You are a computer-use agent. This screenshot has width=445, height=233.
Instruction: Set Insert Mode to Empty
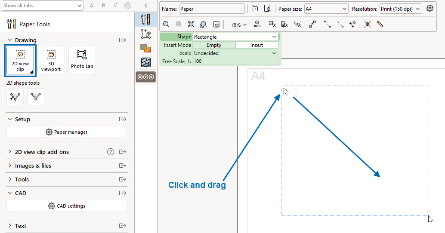click(x=214, y=45)
